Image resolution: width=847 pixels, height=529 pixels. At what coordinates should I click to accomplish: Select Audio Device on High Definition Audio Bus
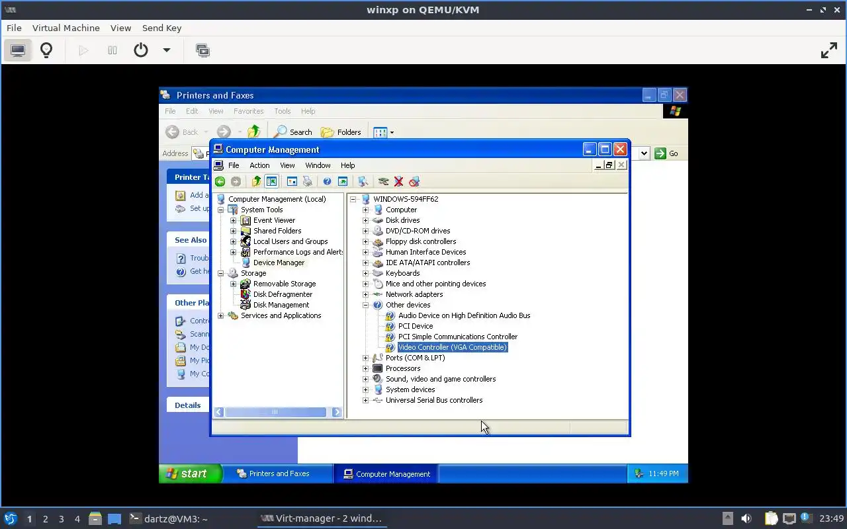(x=464, y=315)
